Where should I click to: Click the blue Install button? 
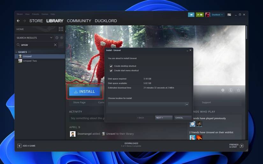coord(84,91)
